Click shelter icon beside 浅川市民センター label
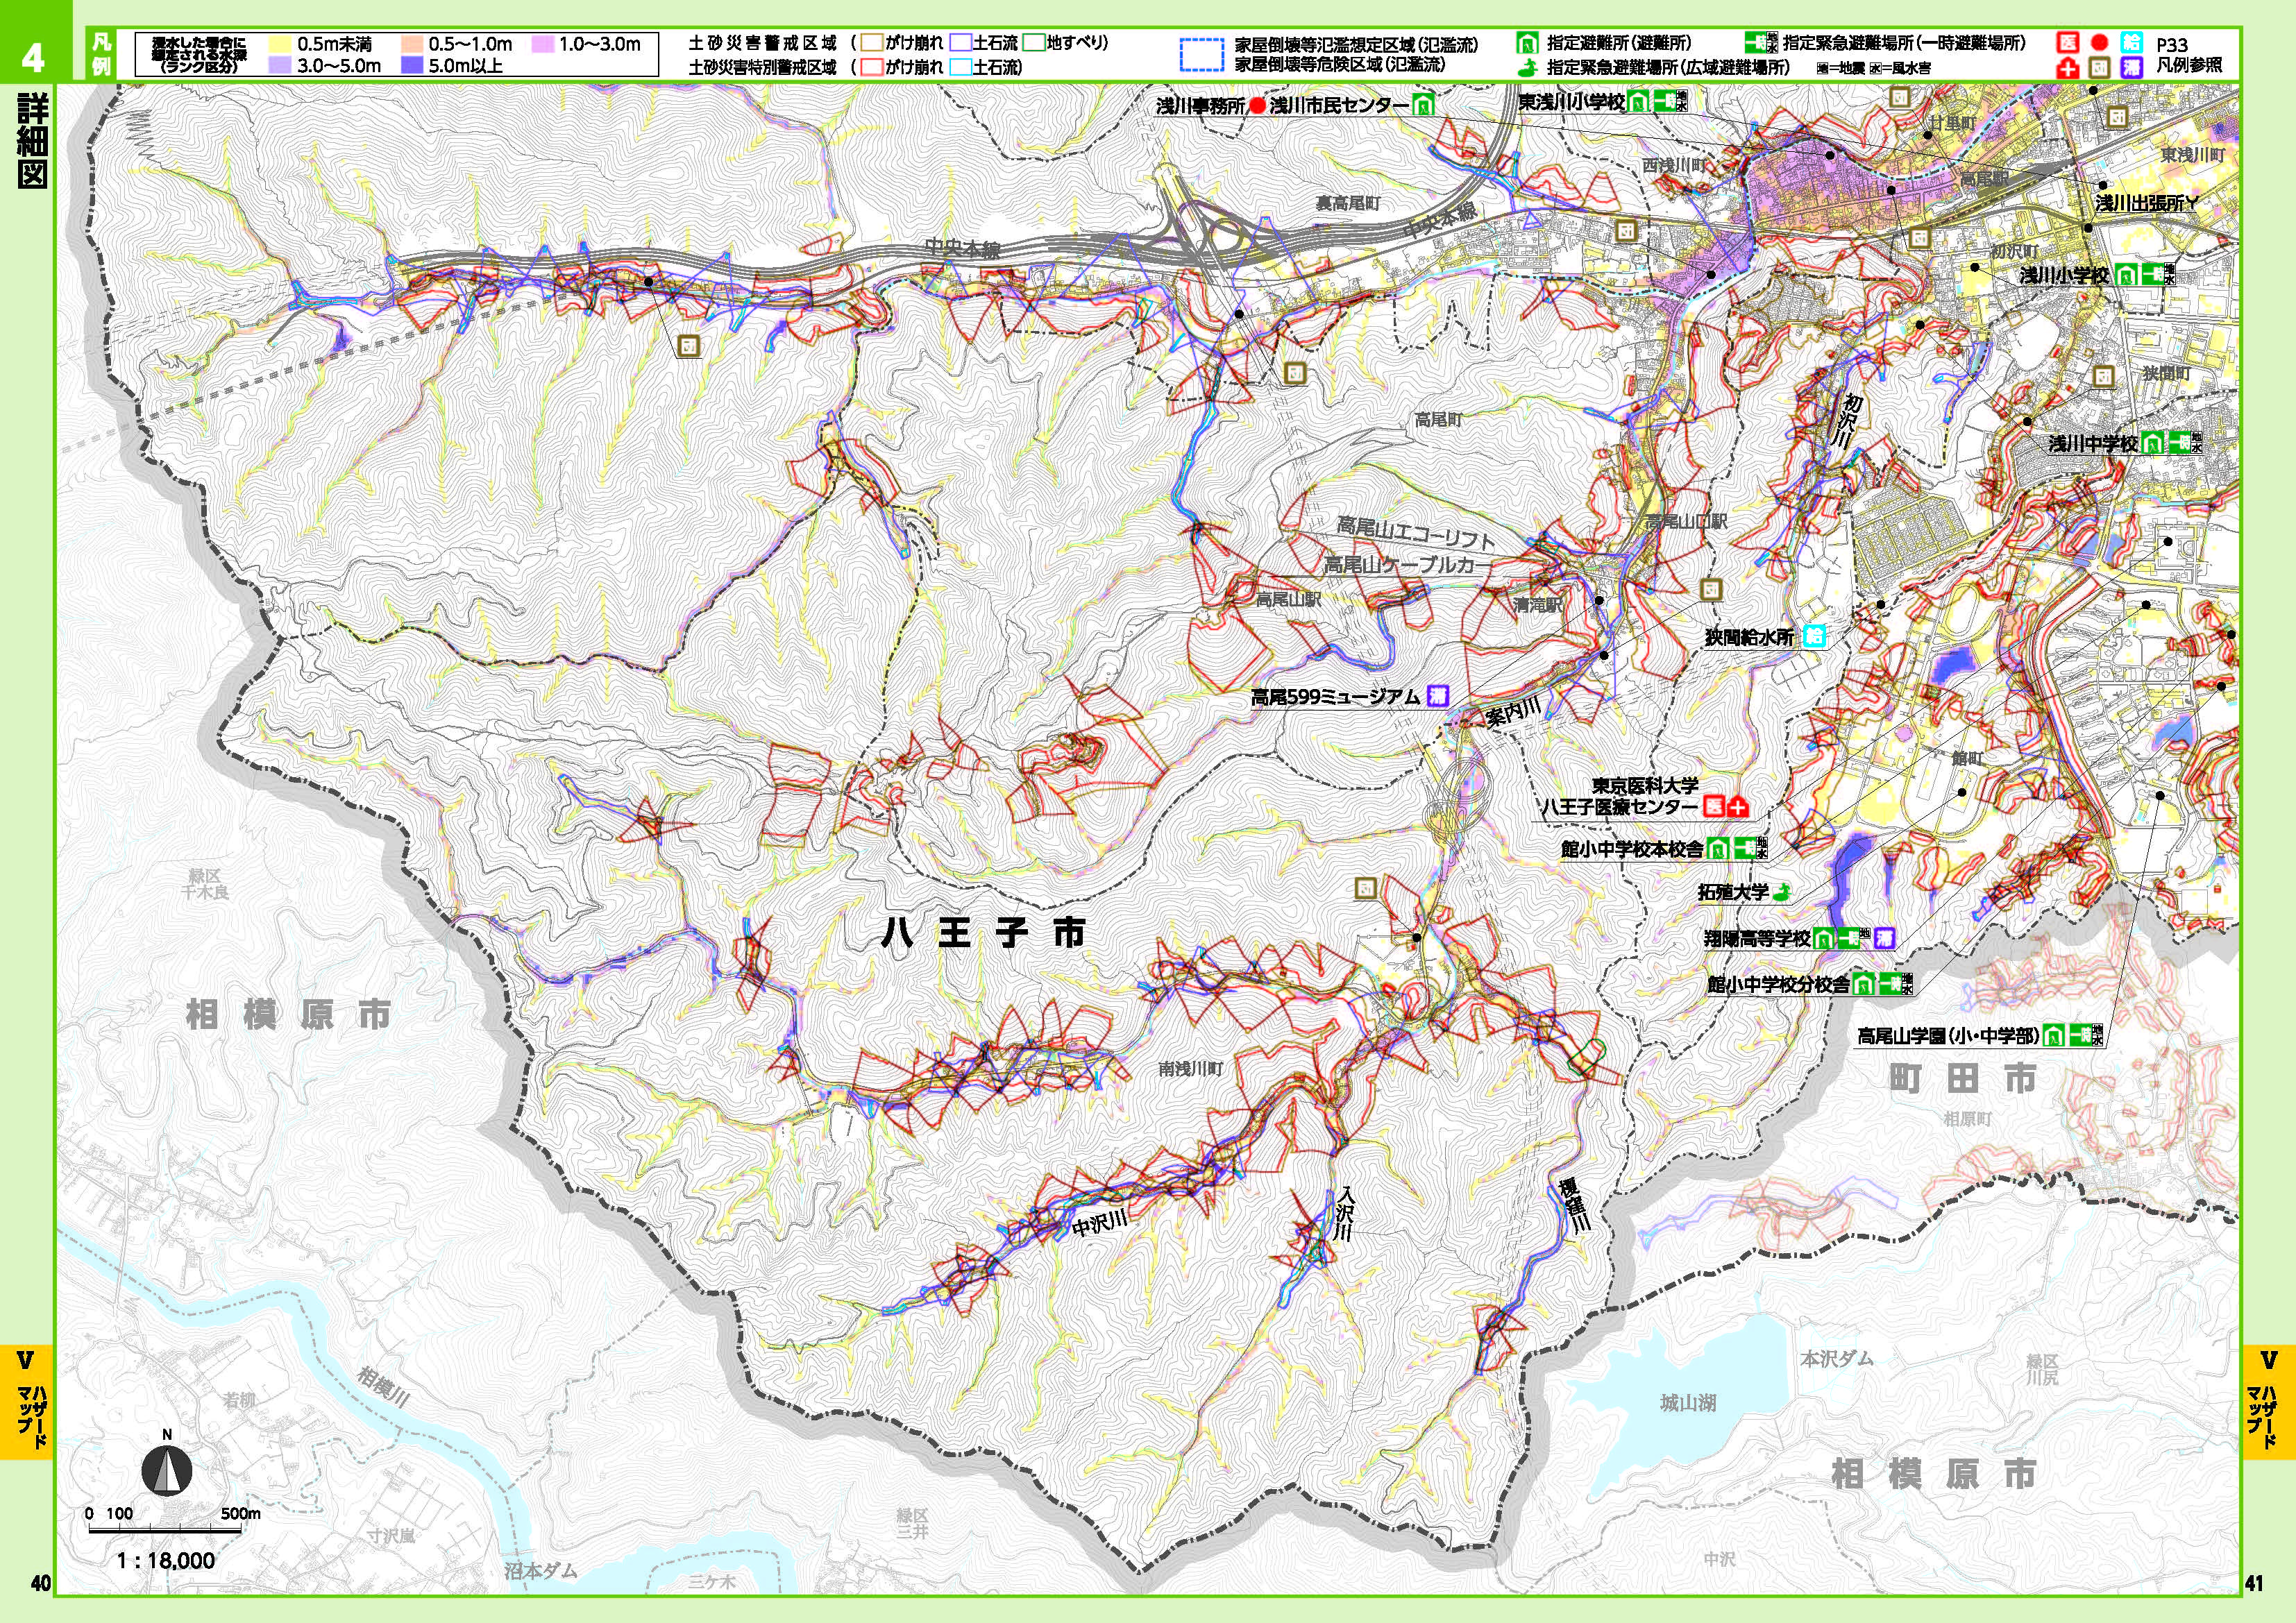The height and width of the screenshot is (1623, 2296). coord(1423,105)
